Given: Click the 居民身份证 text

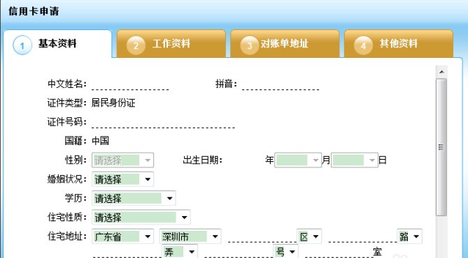Looking at the screenshot, I should pos(113,103).
